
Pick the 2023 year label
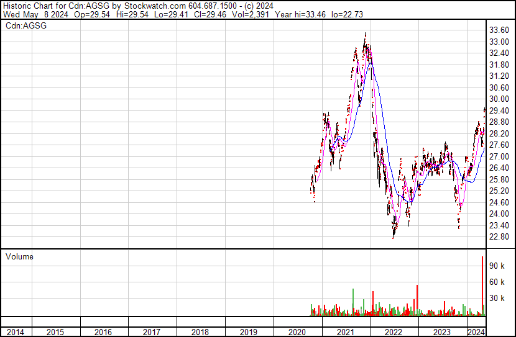[x=441, y=332]
